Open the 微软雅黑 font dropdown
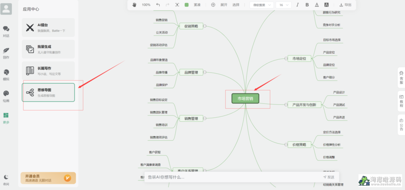The width and height of the screenshot is (405, 190). tap(262, 5)
